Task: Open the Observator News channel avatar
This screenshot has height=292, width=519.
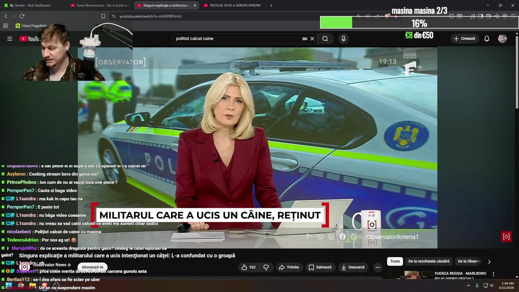Action: (x=25, y=267)
